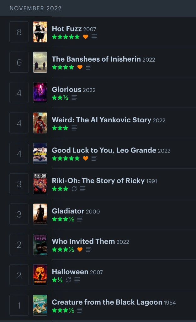
Task: Click day 8 entry box for Hot Fuzz
Action: coord(19,32)
